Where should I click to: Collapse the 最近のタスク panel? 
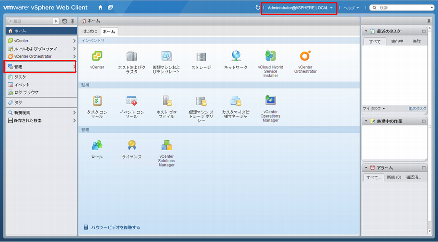367,31
